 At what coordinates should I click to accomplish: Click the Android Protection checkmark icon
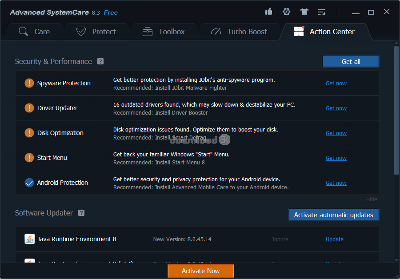point(29,183)
